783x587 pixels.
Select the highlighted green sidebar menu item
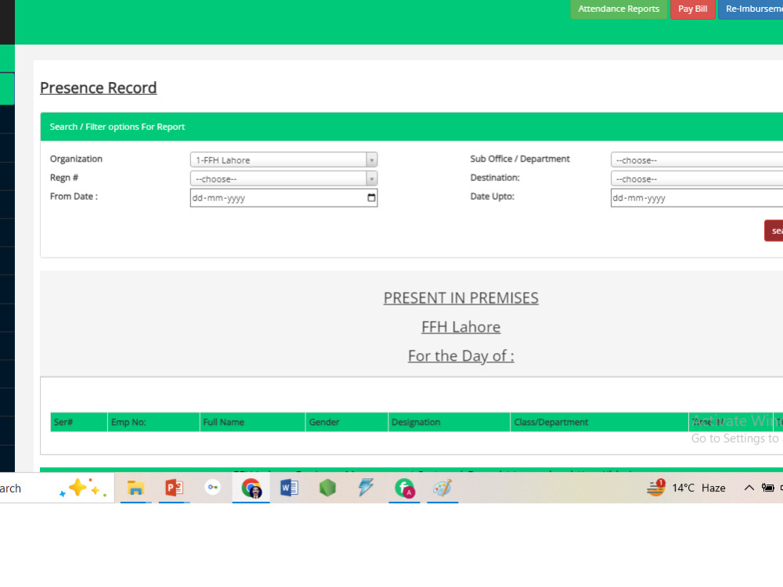(x=7, y=88)
